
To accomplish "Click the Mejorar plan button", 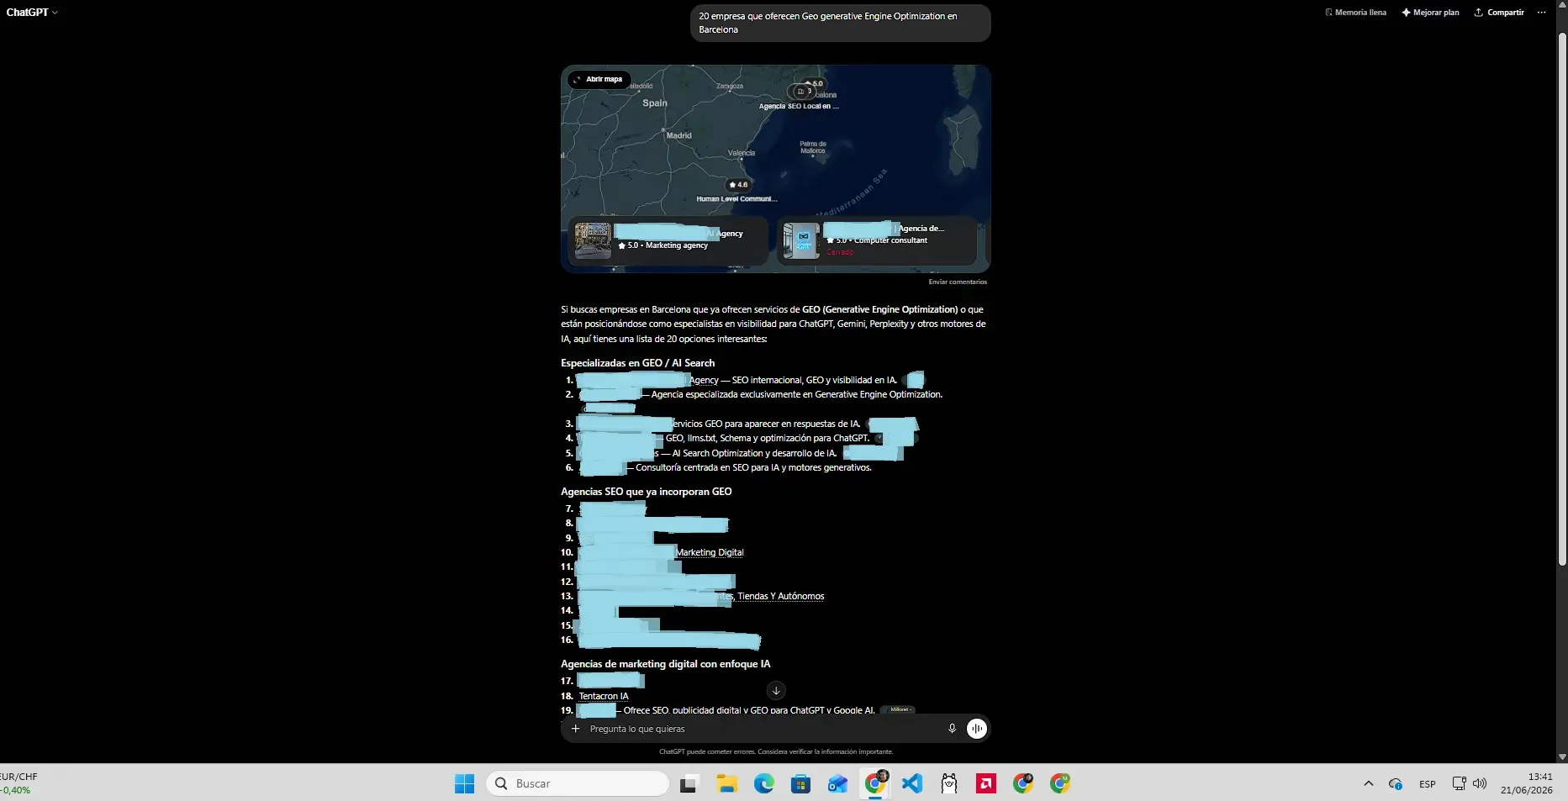I will coord(1430,13).
